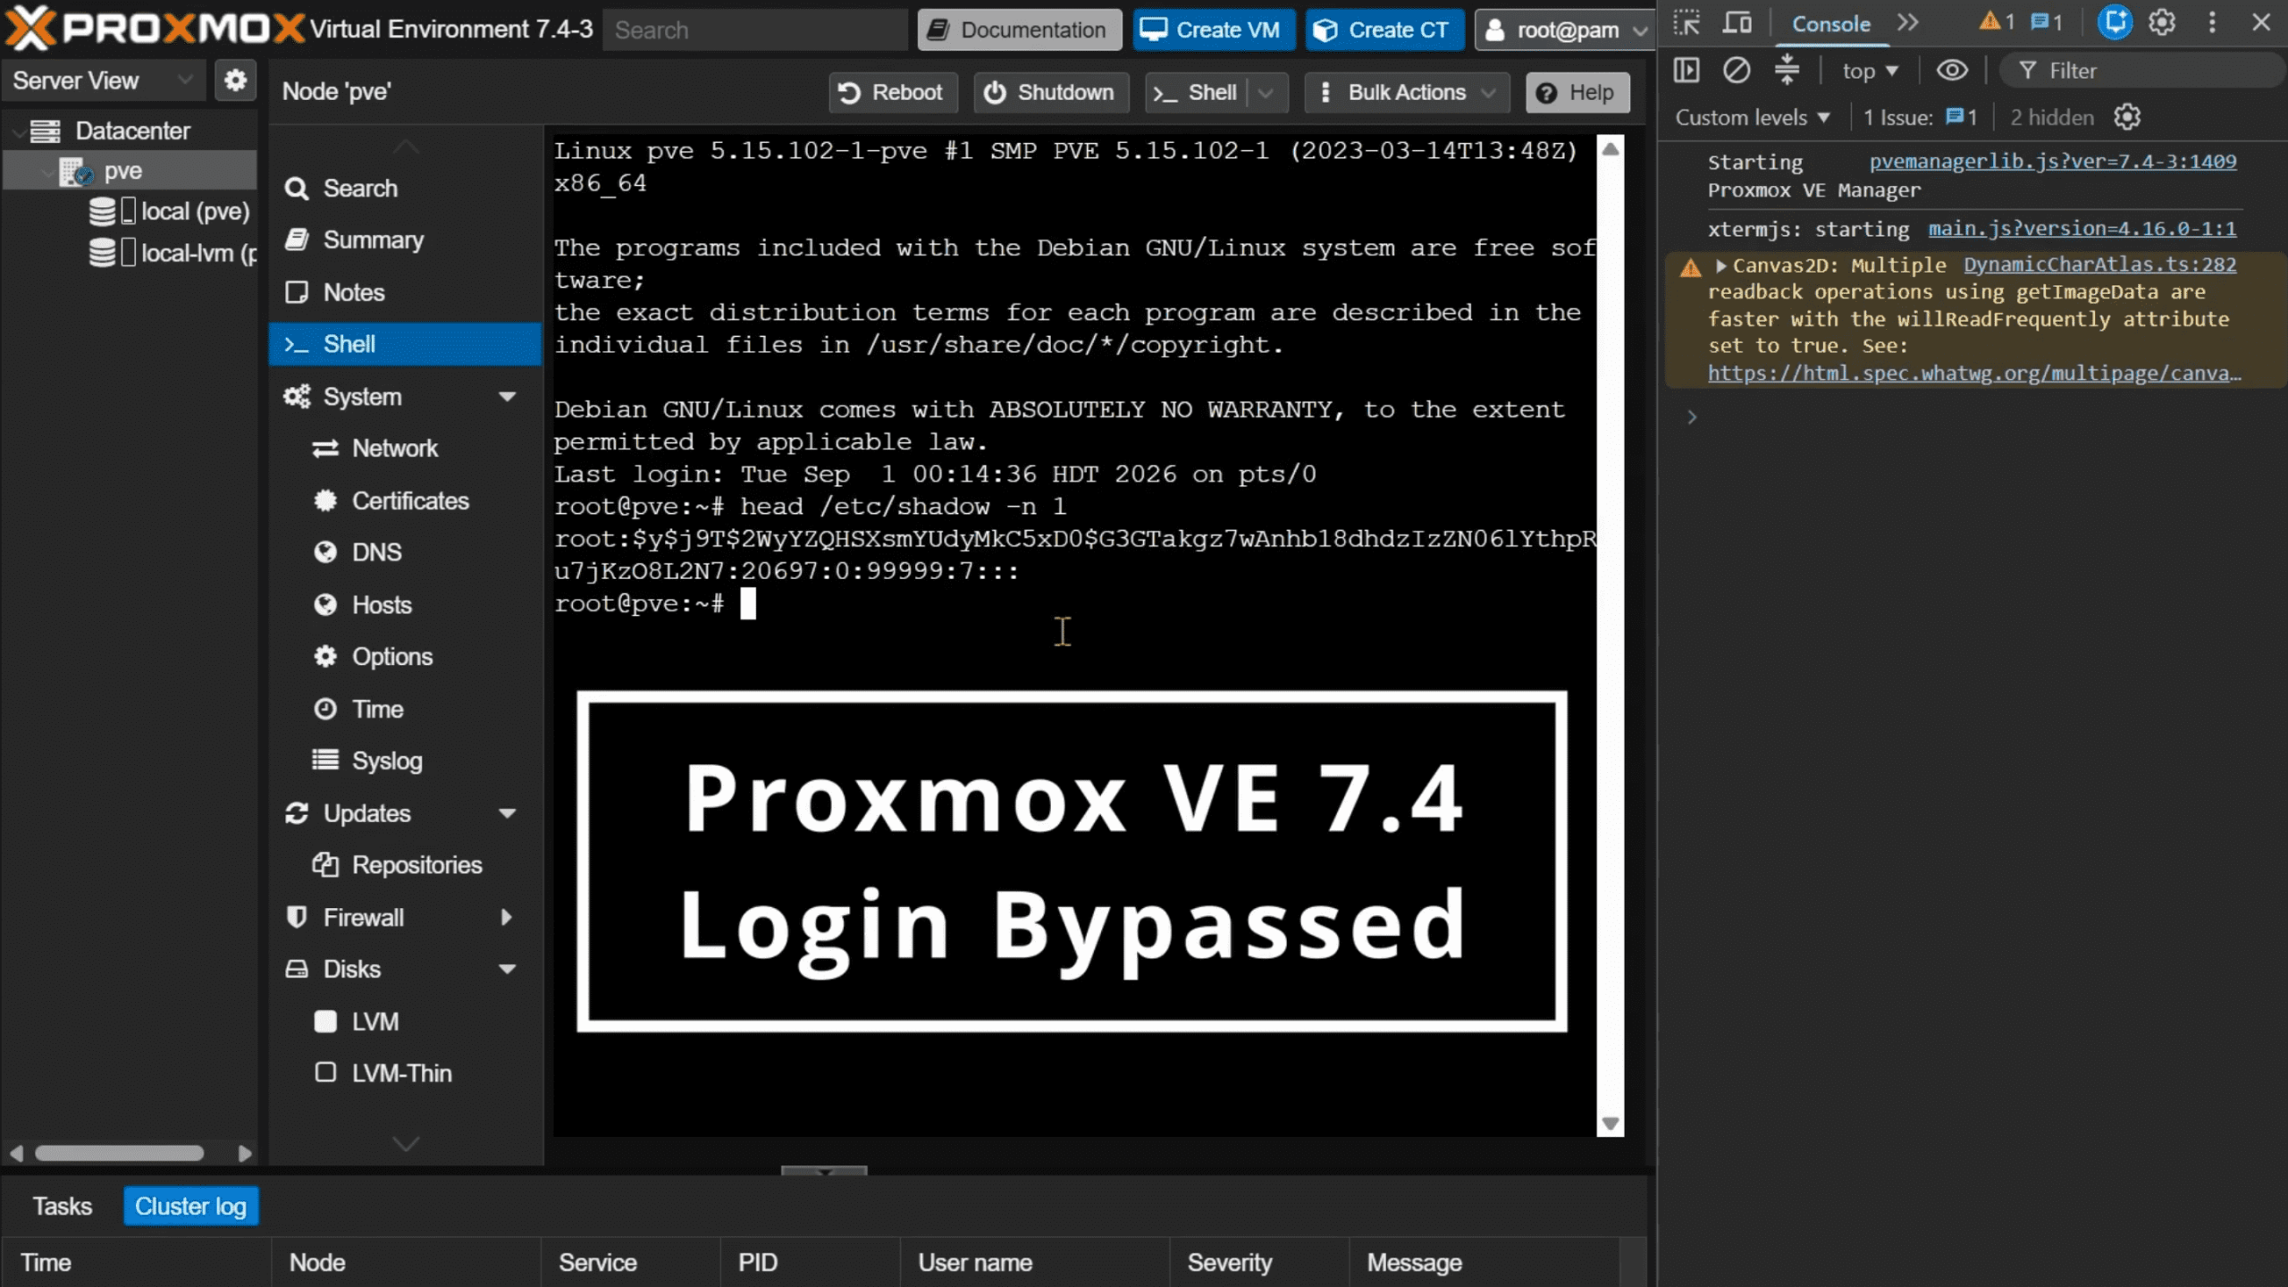The height and width of the screenshot is (1287, 2288).
Task: Expand the Firewall menu section
Action: click(x=507, y=917)
